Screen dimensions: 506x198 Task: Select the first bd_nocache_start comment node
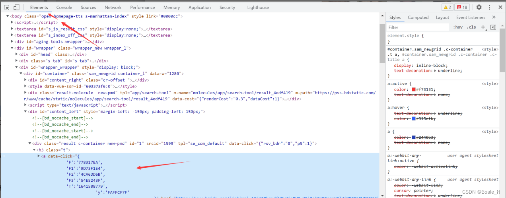point(63,118)
